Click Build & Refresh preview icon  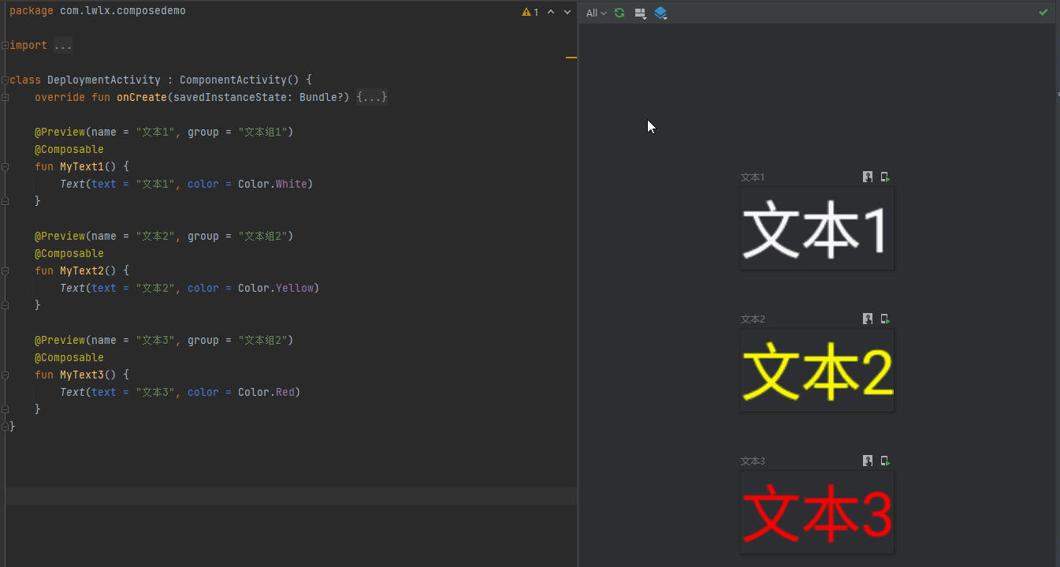(x=619, y=13)
